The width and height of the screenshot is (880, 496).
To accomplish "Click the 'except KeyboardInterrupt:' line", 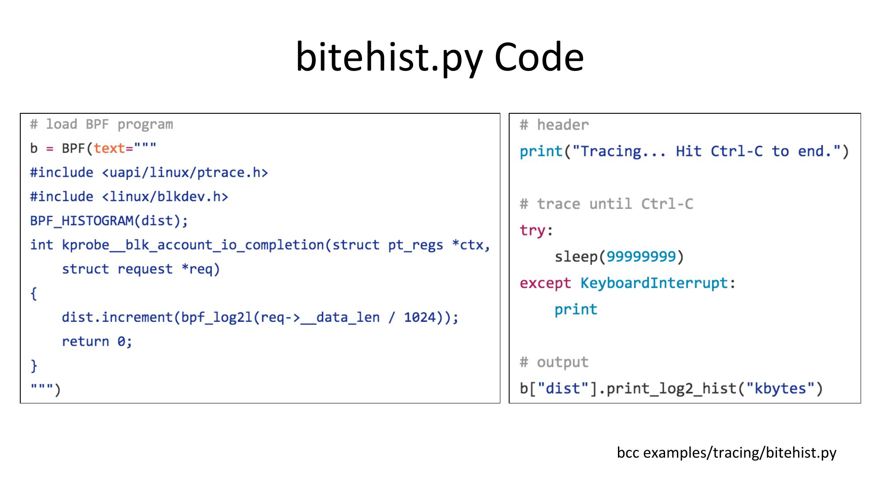I will coord(627,283).
